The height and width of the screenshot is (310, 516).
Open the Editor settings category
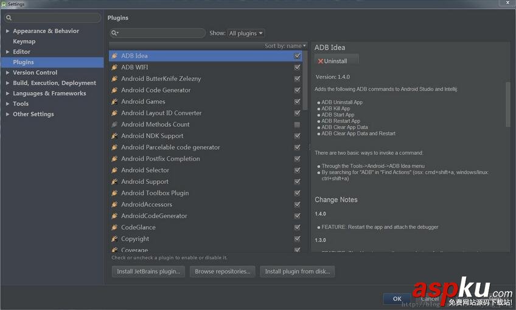tap(21, 52)
